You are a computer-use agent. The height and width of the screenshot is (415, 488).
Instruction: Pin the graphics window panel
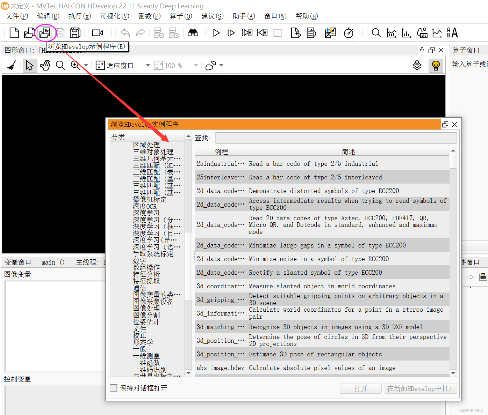tap(422, 50)
